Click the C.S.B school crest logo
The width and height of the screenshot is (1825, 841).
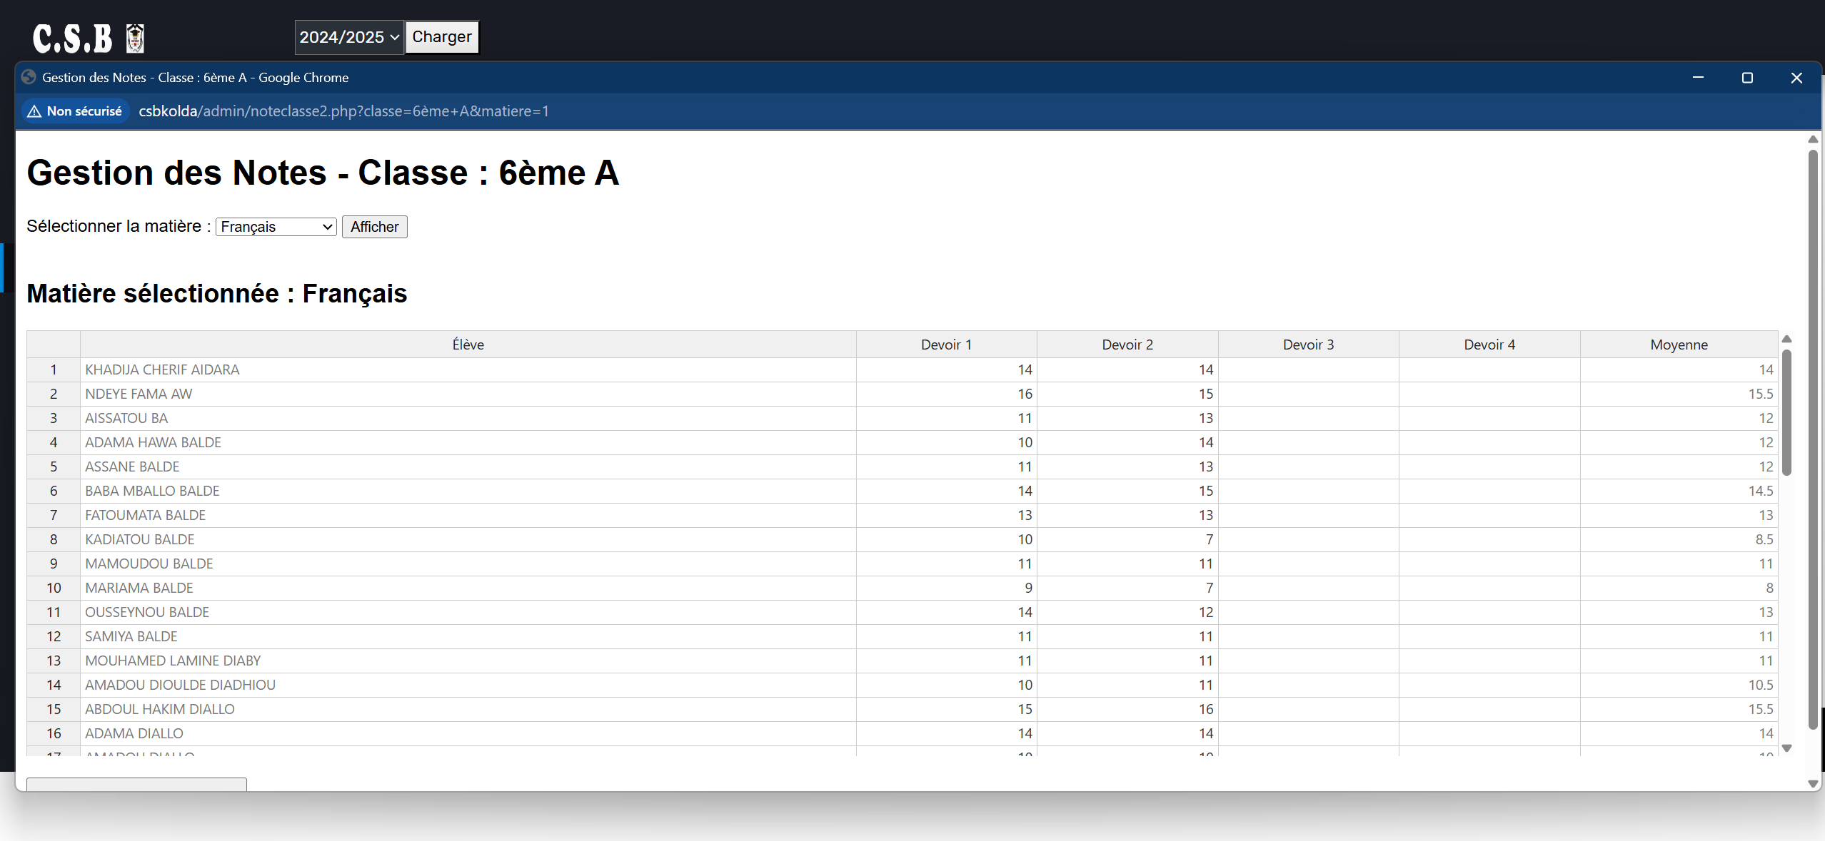click(135, 39)
